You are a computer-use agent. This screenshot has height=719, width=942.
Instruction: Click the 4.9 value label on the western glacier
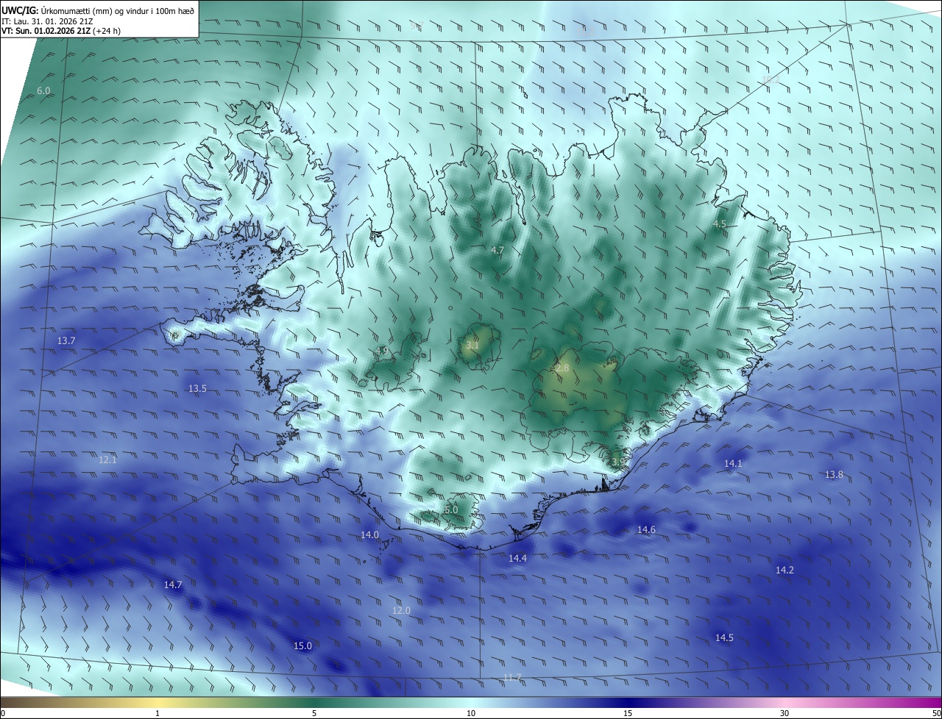[382, 351]
